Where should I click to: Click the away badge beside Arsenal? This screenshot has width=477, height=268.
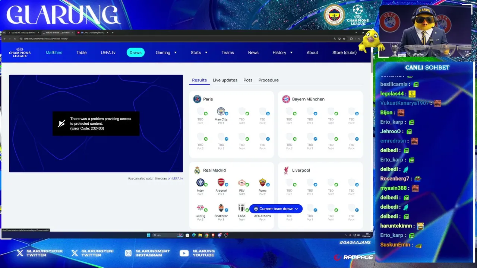pos(227,185)
